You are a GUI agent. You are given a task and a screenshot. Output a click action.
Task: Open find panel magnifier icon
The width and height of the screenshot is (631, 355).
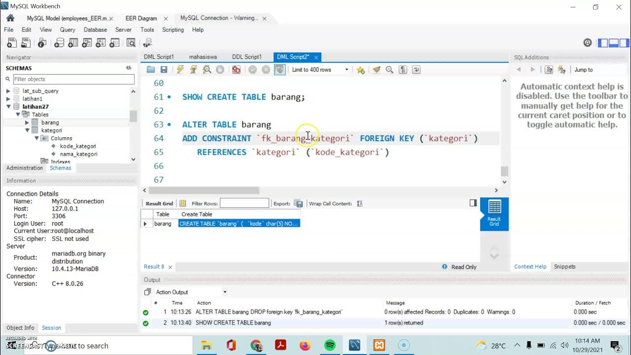coord(389,70)
